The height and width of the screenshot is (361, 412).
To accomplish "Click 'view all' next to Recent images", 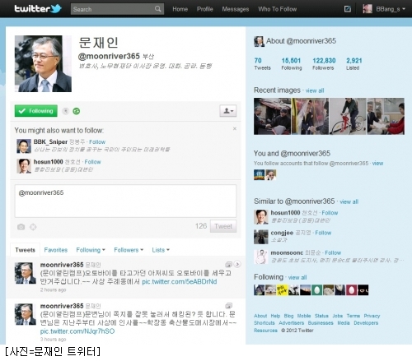I will 315,90.
